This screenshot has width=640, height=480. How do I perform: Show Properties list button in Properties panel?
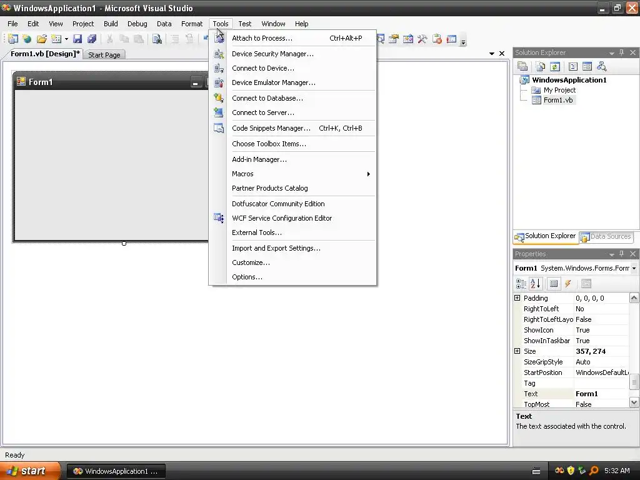tap(554, 284)
